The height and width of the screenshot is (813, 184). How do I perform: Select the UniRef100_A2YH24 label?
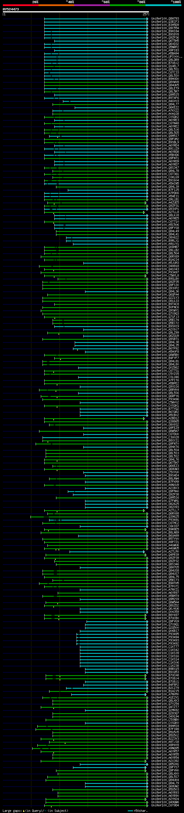pyautogui.click(x=165, y=799)
